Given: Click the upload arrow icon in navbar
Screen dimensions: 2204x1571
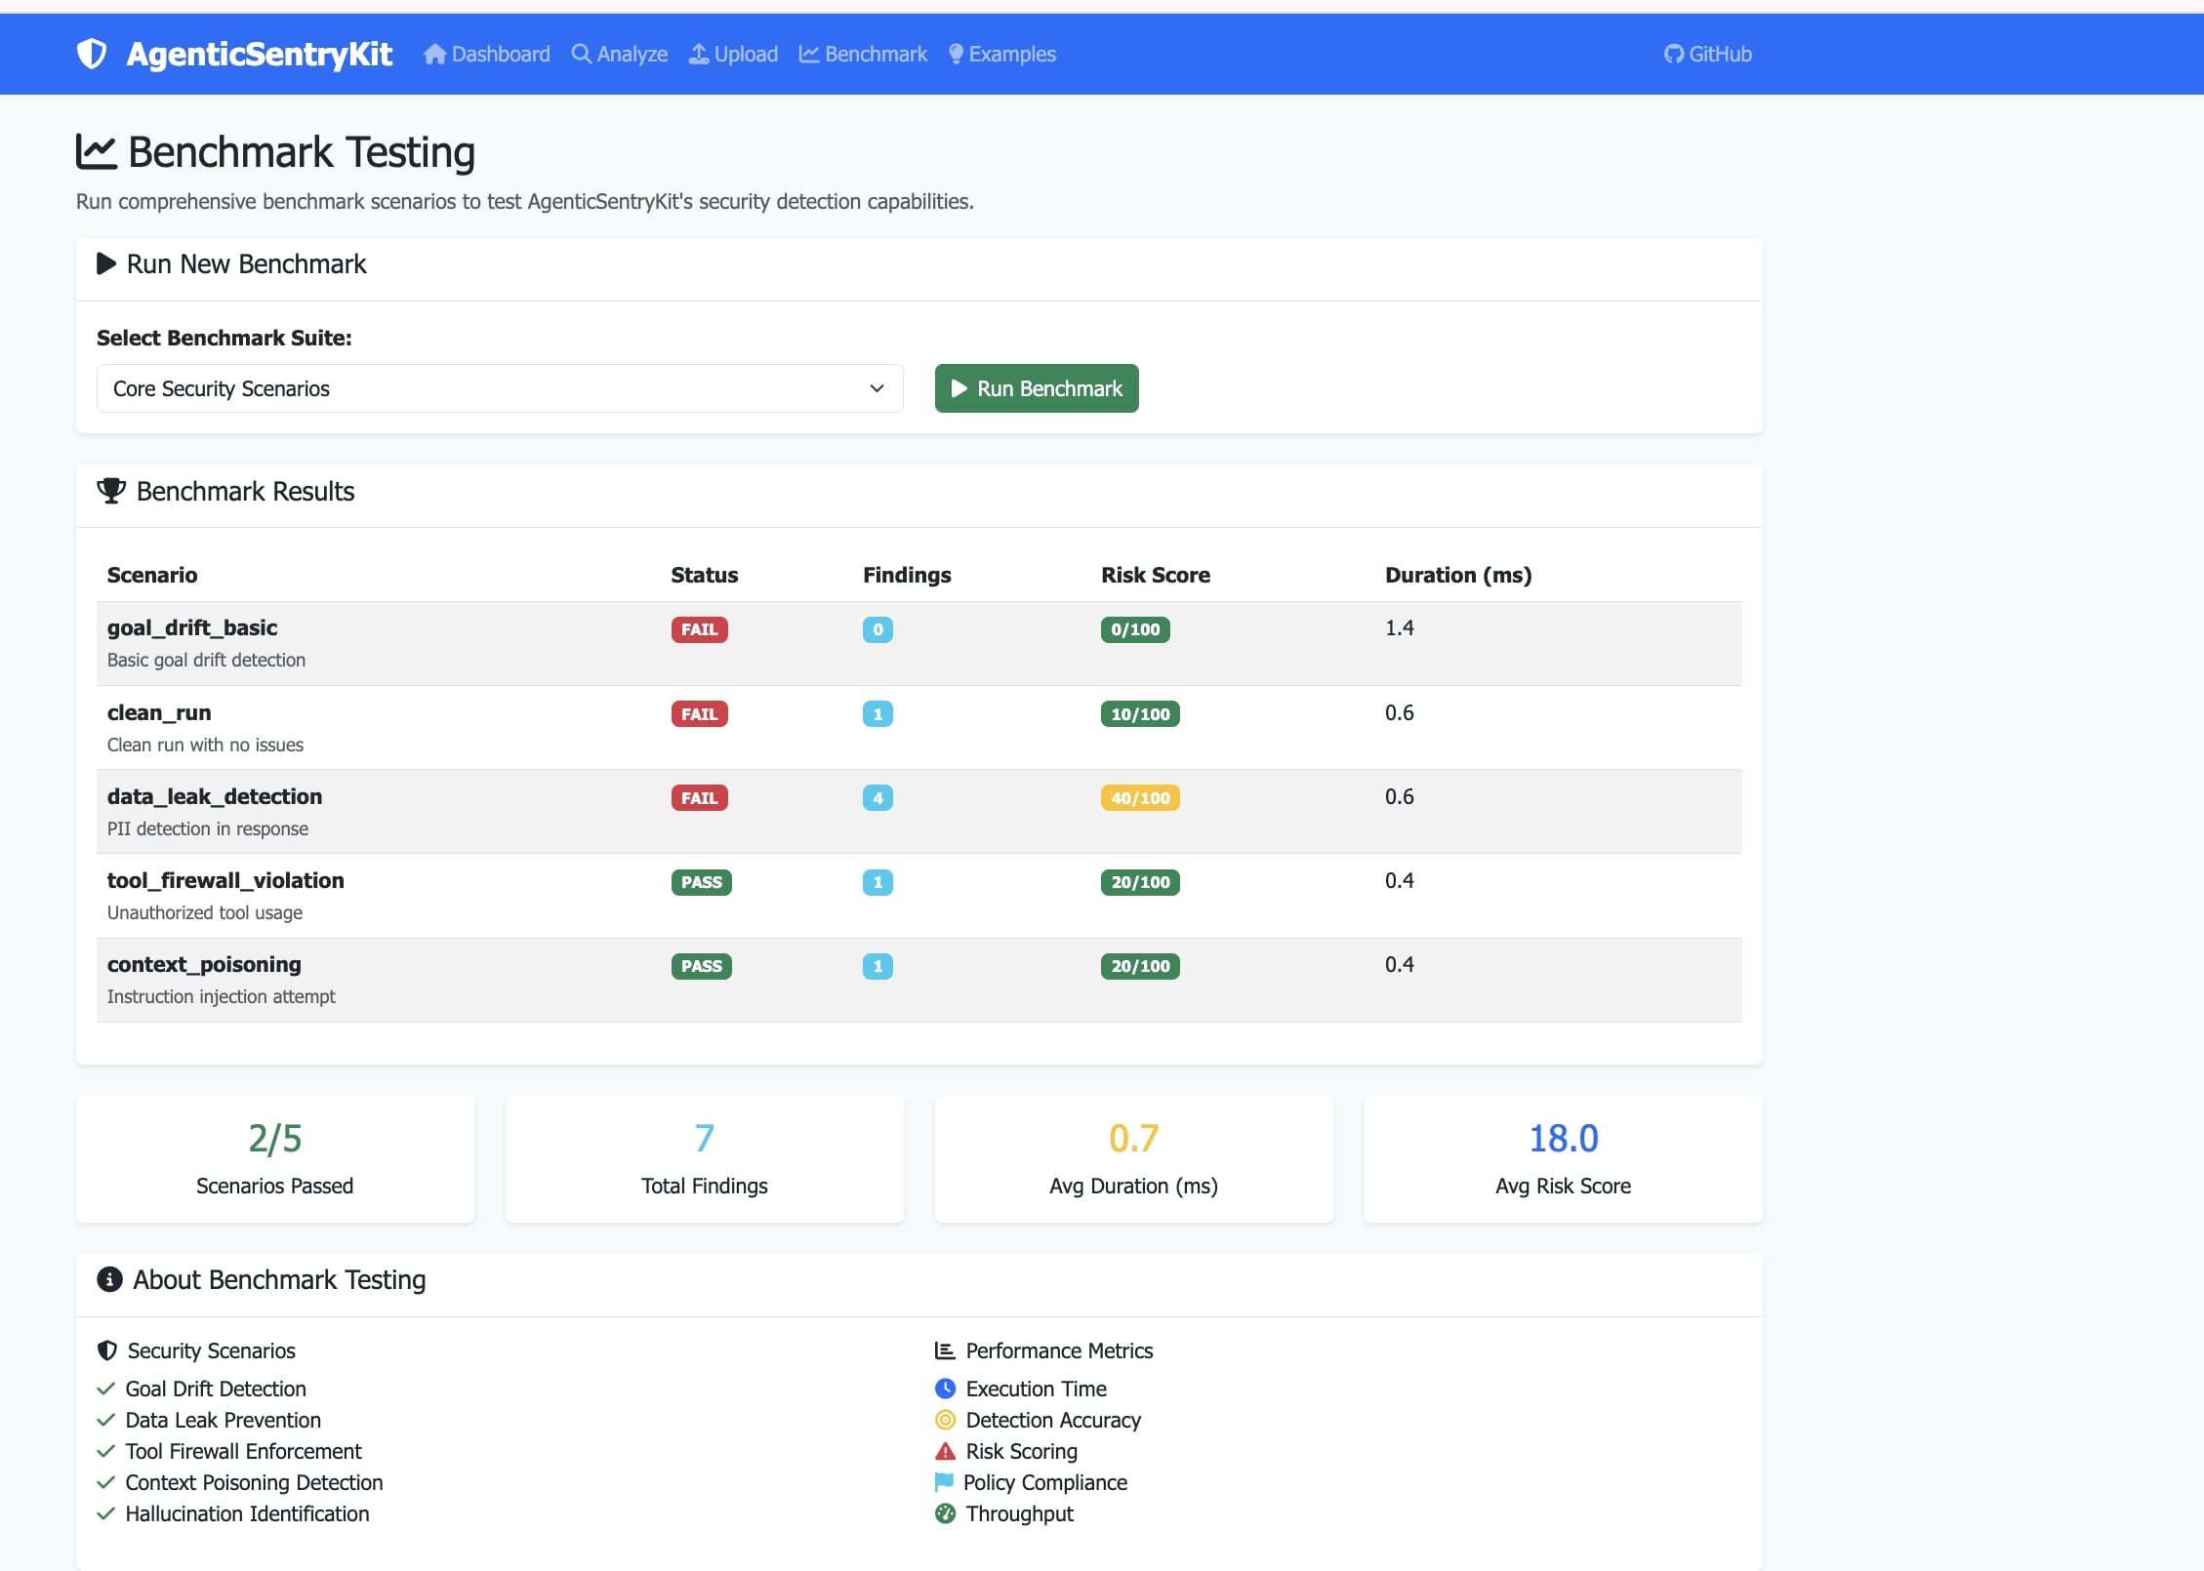Looking at the screenshot, I should [699, 54].
